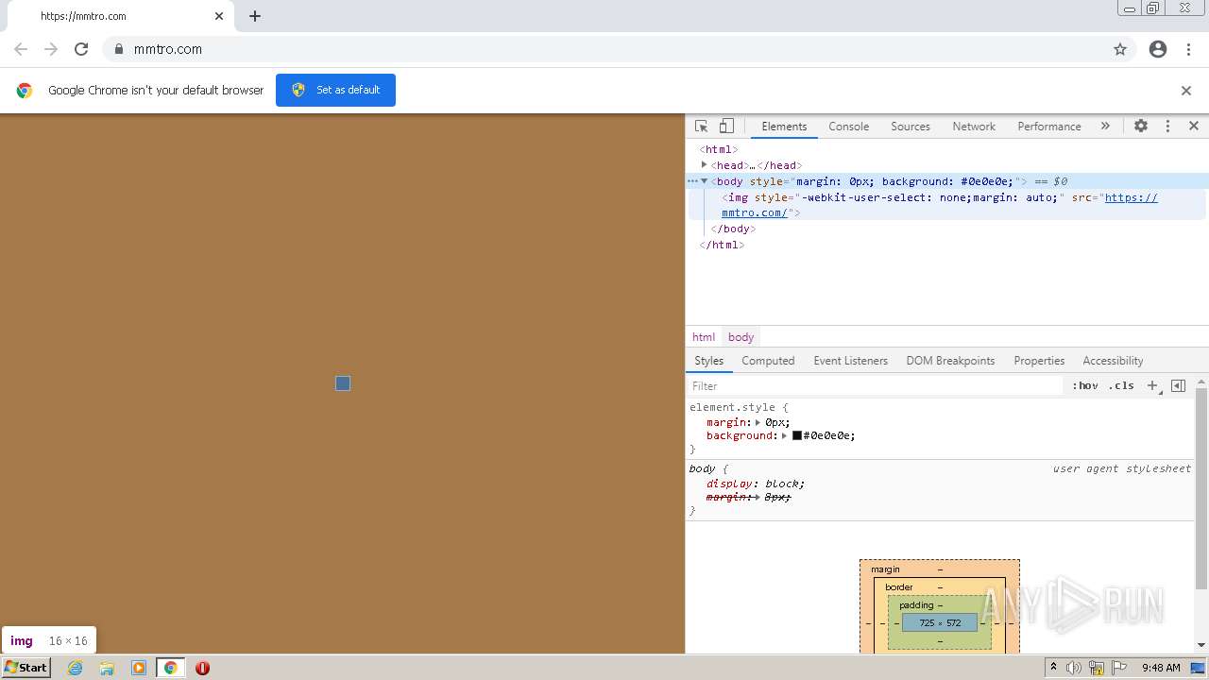The height and width of the screenshot is (680, 1209).
Task: Toggle the computed styles sidebar icon
Action: tap(1178, 386)
